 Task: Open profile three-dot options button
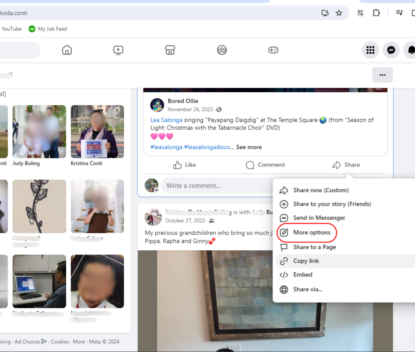click(x=382, y=75)
